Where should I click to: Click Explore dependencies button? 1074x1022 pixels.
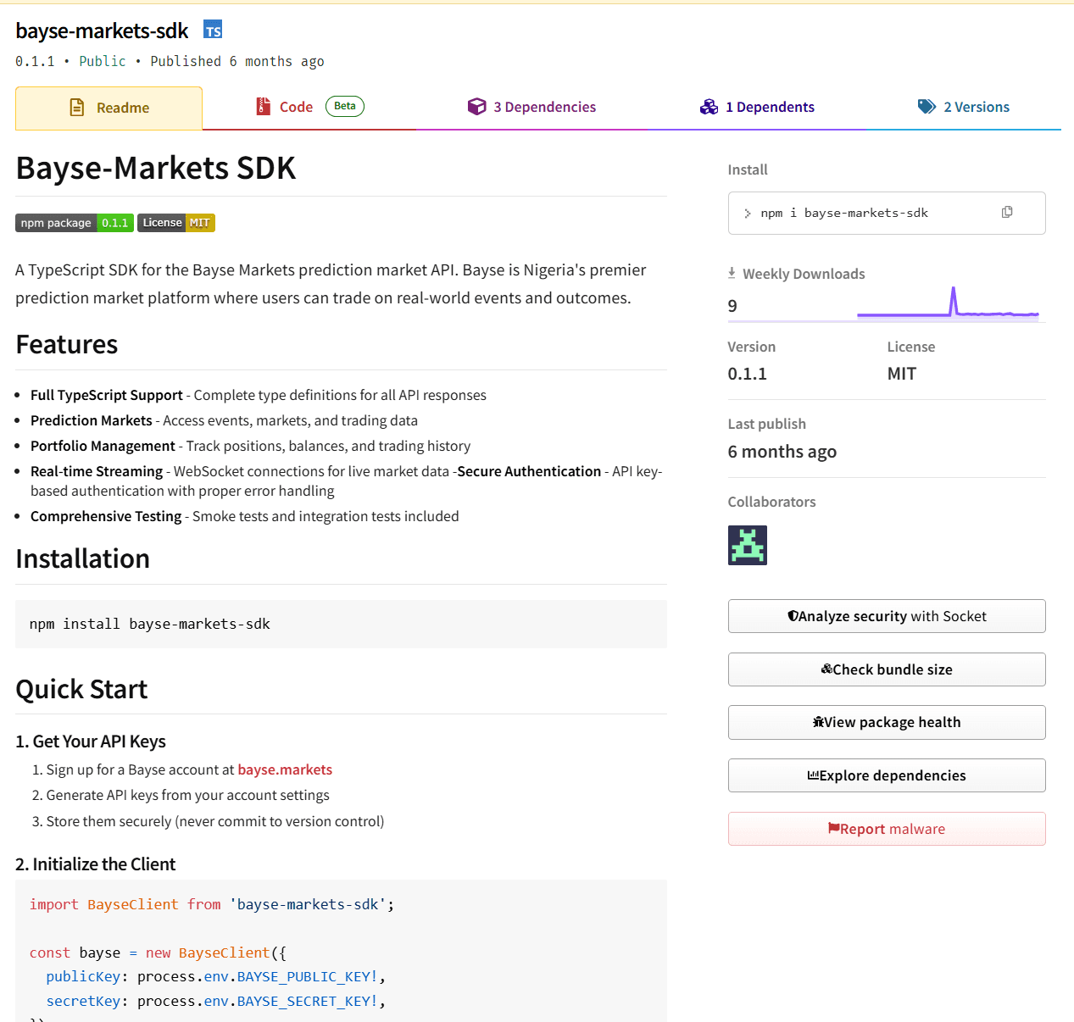pyautogui.click(x=887, y=775)
